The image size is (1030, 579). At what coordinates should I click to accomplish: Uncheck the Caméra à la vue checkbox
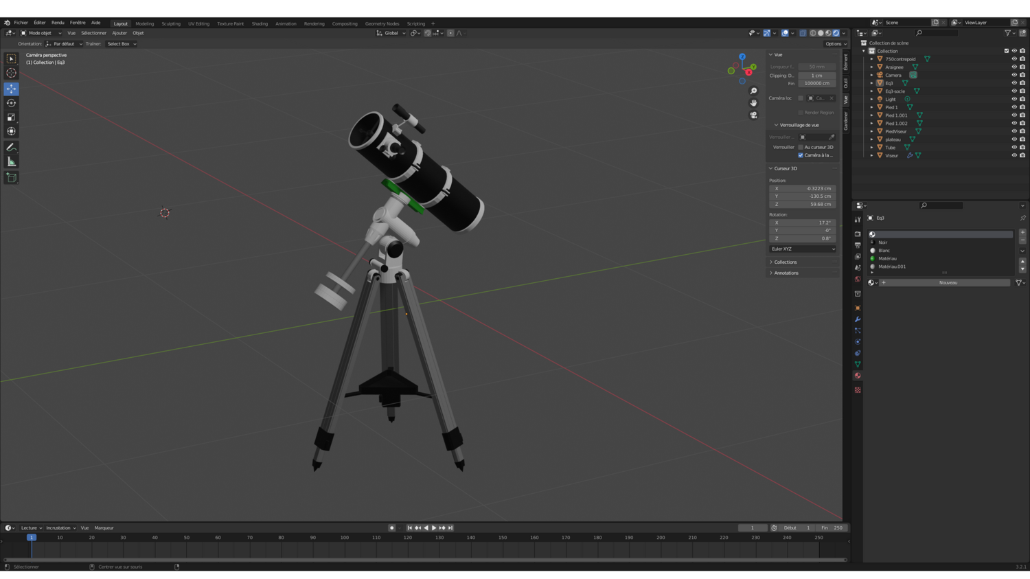801,155
